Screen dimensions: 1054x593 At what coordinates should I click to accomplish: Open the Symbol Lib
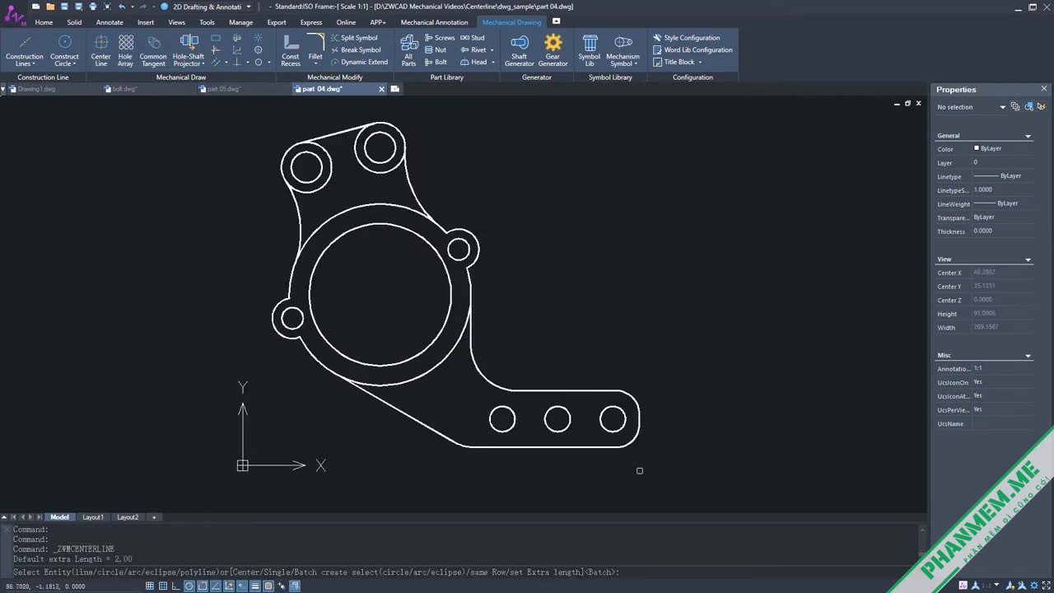[590, 50]
